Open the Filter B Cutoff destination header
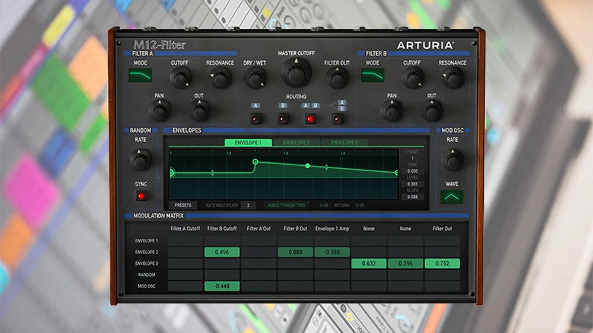593x333 pixels. click(222, 228)
